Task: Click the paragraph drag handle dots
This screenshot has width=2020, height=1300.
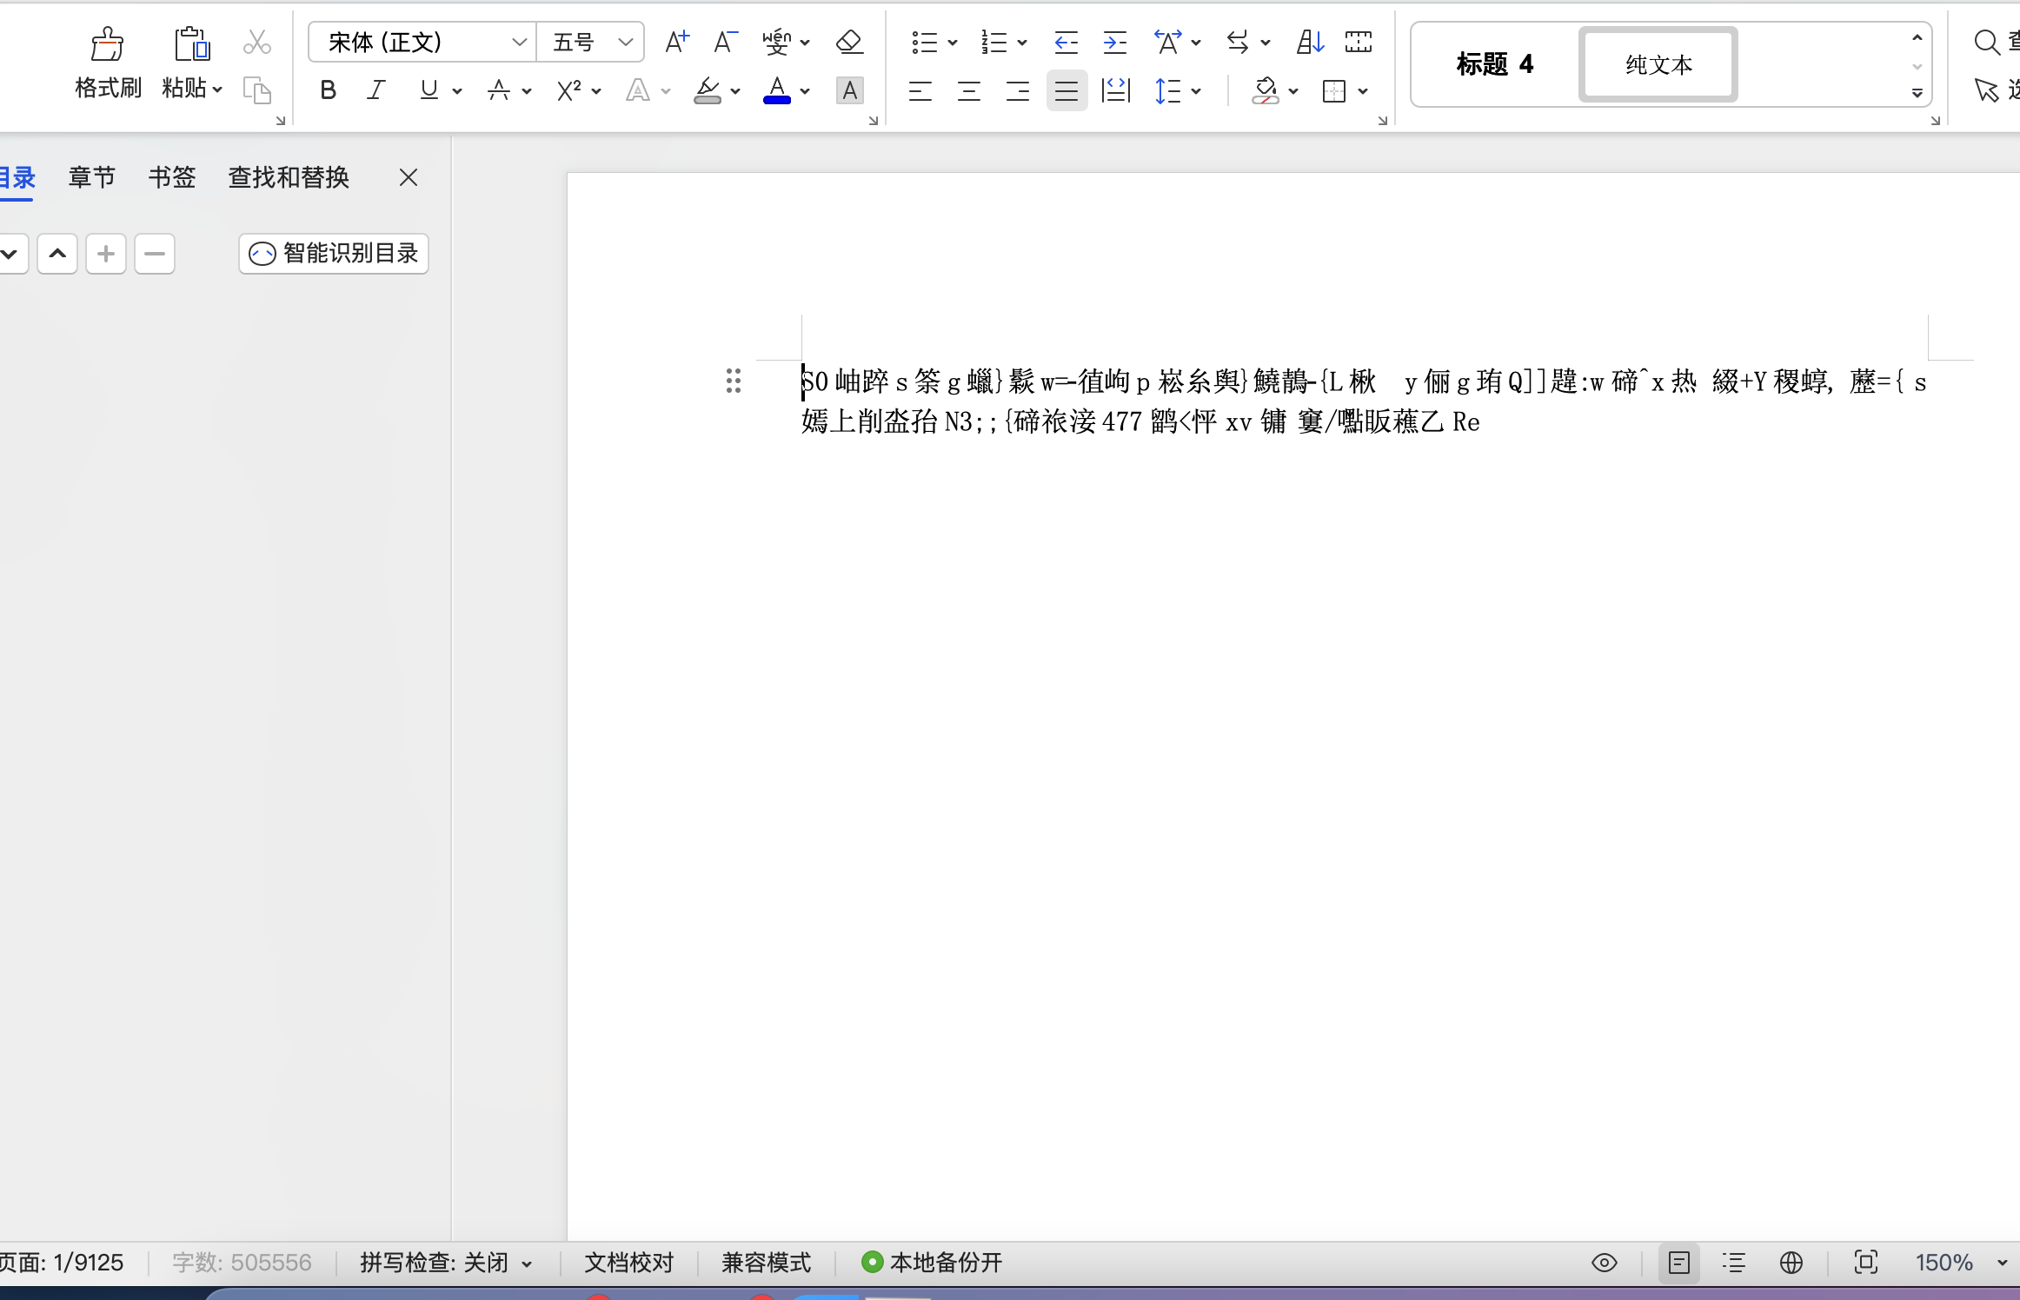Action: tap(733, 381)
